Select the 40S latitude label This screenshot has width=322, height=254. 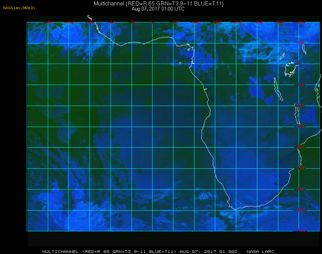[301, 231]
